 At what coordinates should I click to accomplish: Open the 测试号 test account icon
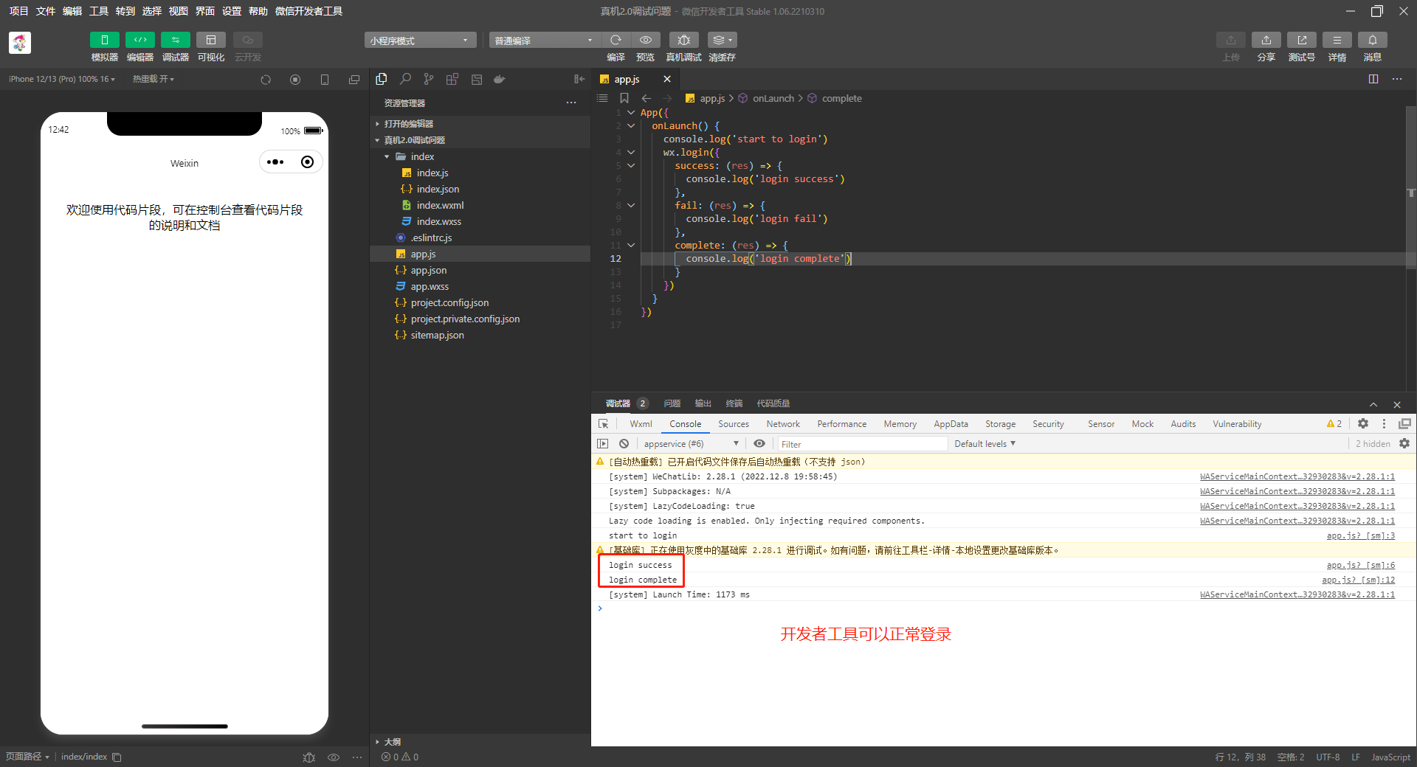(x=1302, y=40)
